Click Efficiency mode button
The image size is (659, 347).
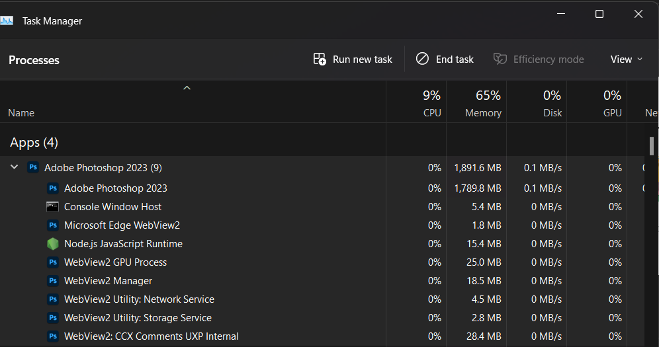[539, 59]
